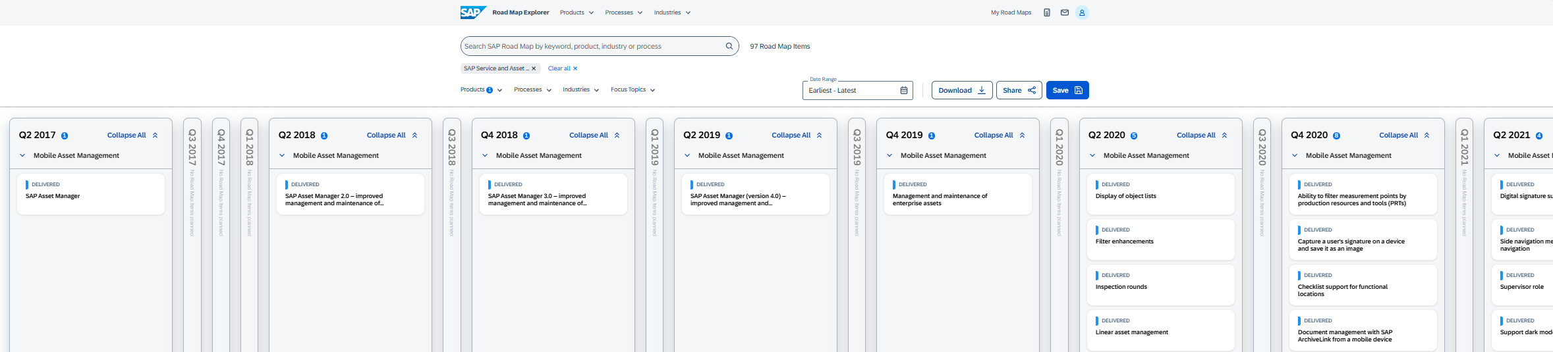Viewport: 1553px width, 352px height.
Task: Click the Share button
Action: pos(1019,90)
